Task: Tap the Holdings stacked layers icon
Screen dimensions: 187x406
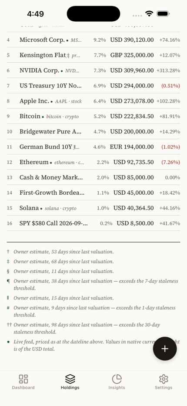Action: pyautogui.click(x=70, y=379)
